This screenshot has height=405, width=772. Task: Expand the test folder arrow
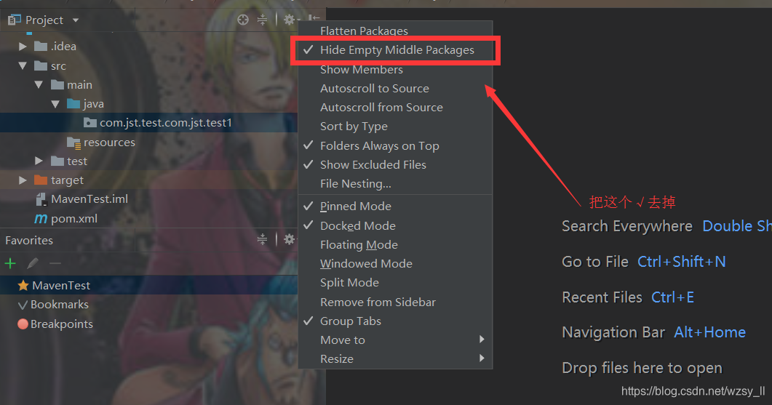pos(39,161)
